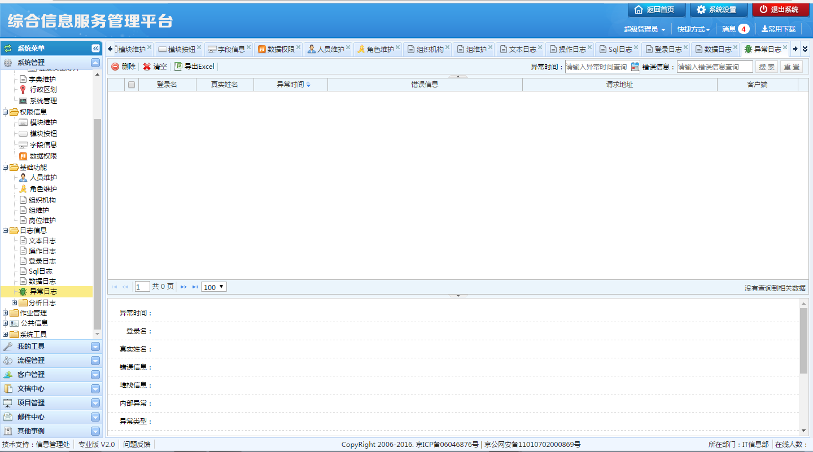
Task: Open Sql日志 in the sidebar tree
Action: pos(41,271)
